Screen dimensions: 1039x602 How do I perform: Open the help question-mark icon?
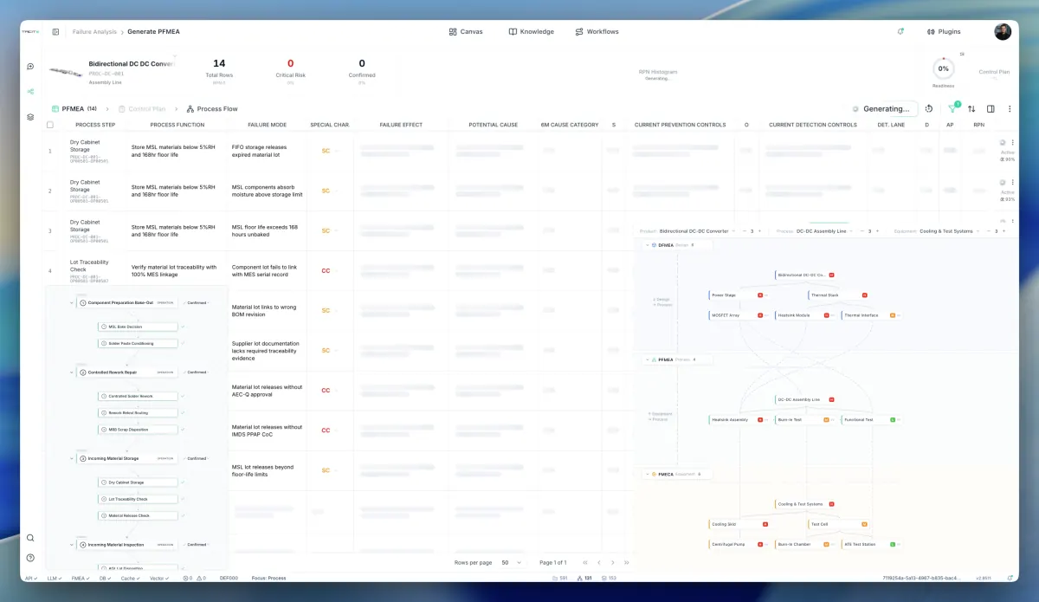pos(30,558)
